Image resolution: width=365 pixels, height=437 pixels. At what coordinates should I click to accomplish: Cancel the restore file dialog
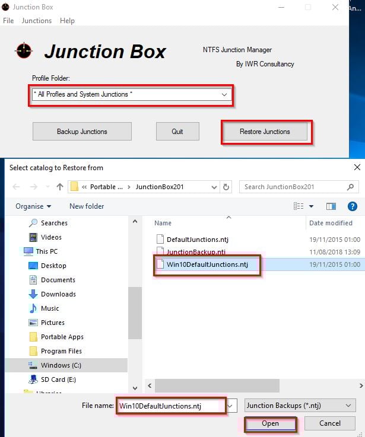point(330,423)
